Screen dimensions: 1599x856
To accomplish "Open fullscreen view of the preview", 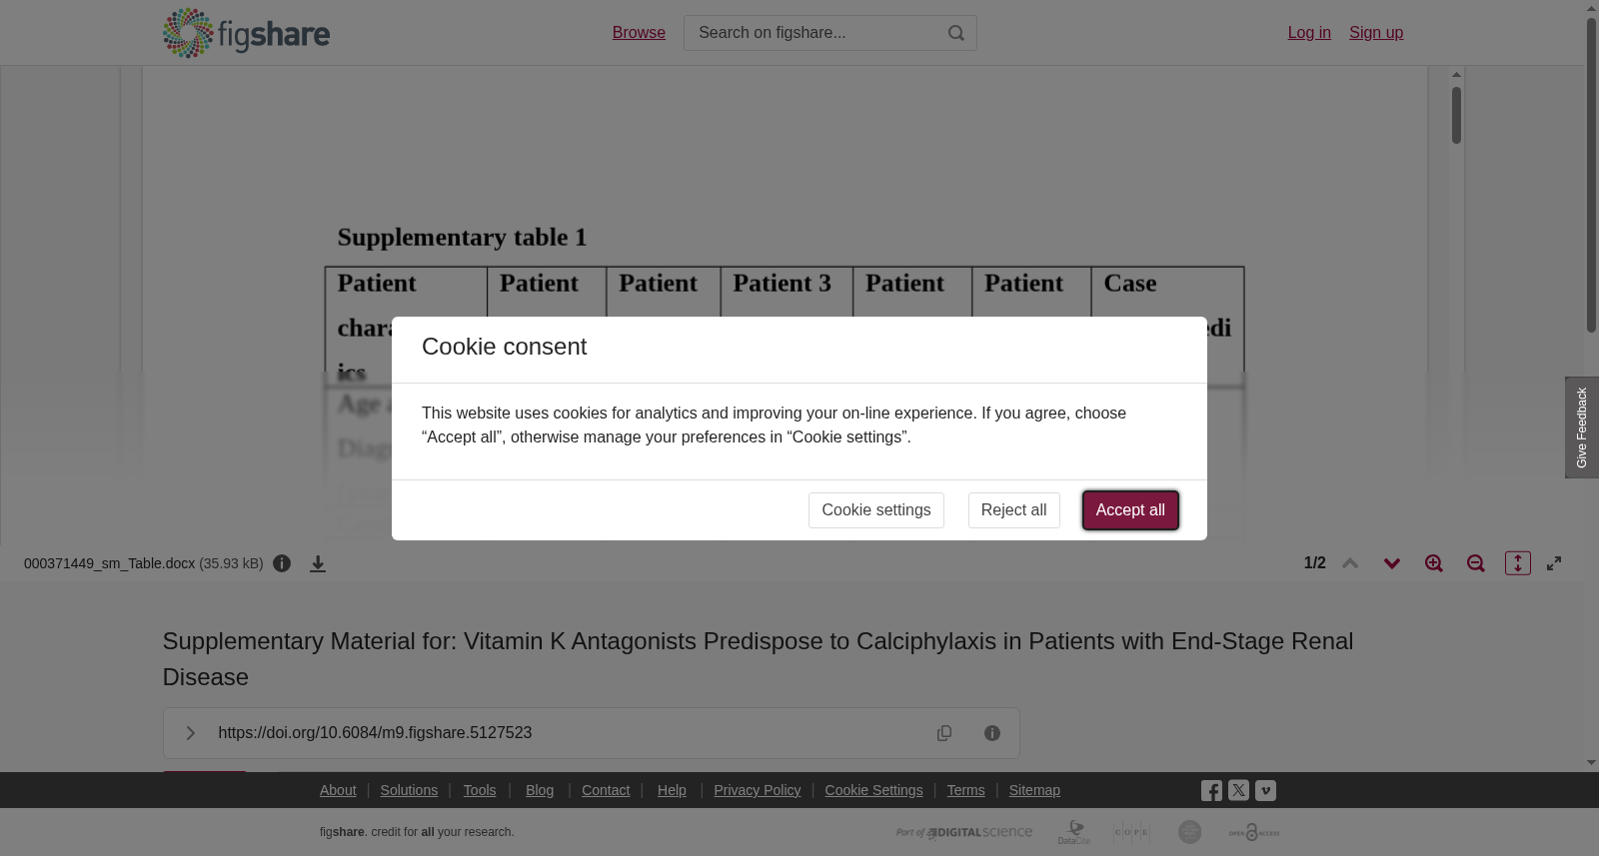I will tap(1554, 563).
